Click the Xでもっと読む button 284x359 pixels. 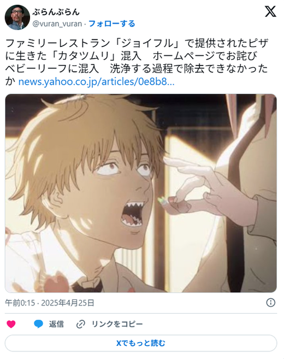click(141, 343)
